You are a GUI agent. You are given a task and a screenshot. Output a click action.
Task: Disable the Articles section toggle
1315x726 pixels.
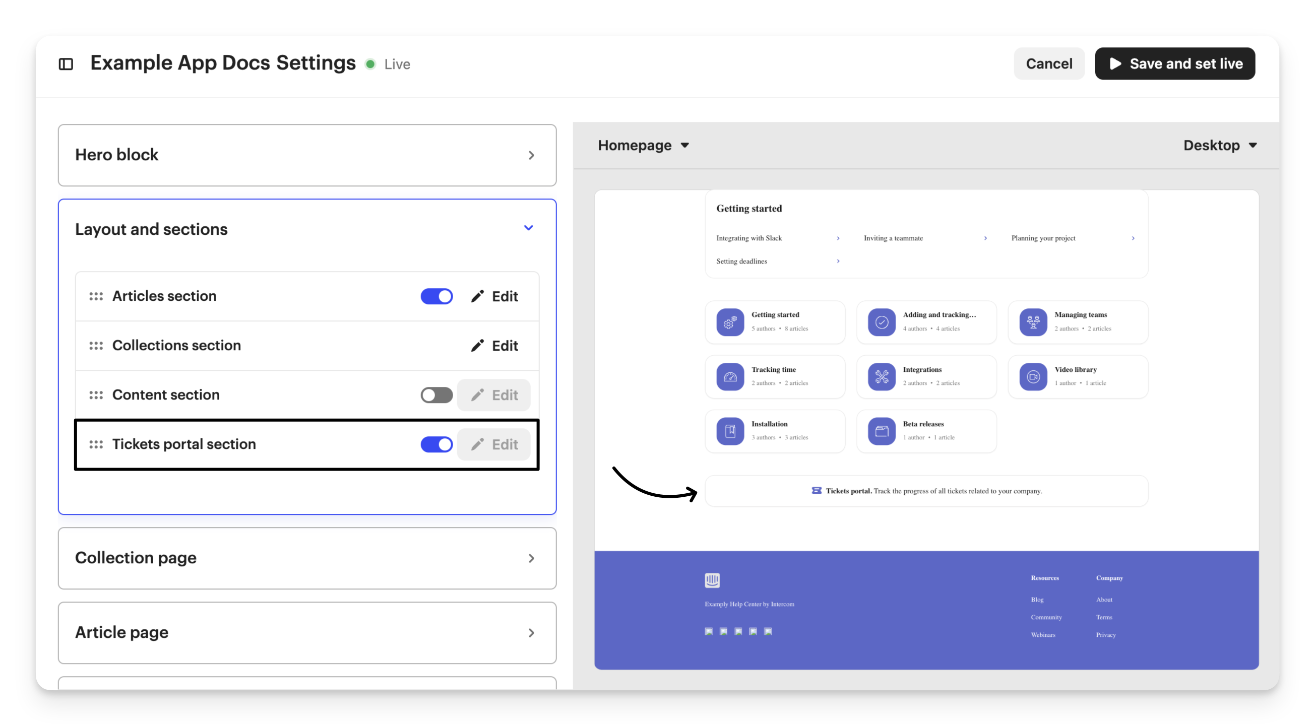click(436, 296)
